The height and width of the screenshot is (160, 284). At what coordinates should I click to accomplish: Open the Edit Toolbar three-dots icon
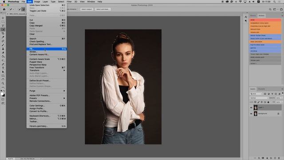click(3, 87)
